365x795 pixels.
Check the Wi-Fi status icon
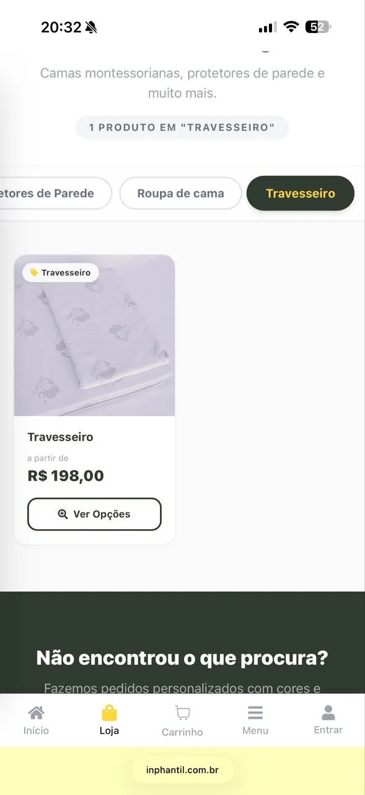(x=291, y=27)
